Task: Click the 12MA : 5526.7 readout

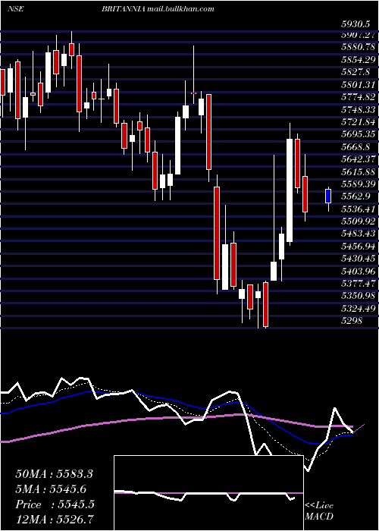Action: pyautogui.click(x=54, y=520)
